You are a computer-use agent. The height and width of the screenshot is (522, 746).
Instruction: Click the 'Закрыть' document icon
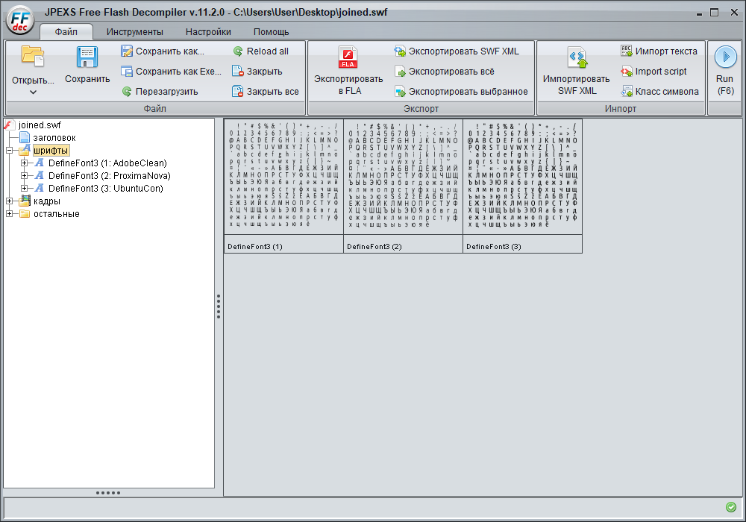[x=238, y=72]
